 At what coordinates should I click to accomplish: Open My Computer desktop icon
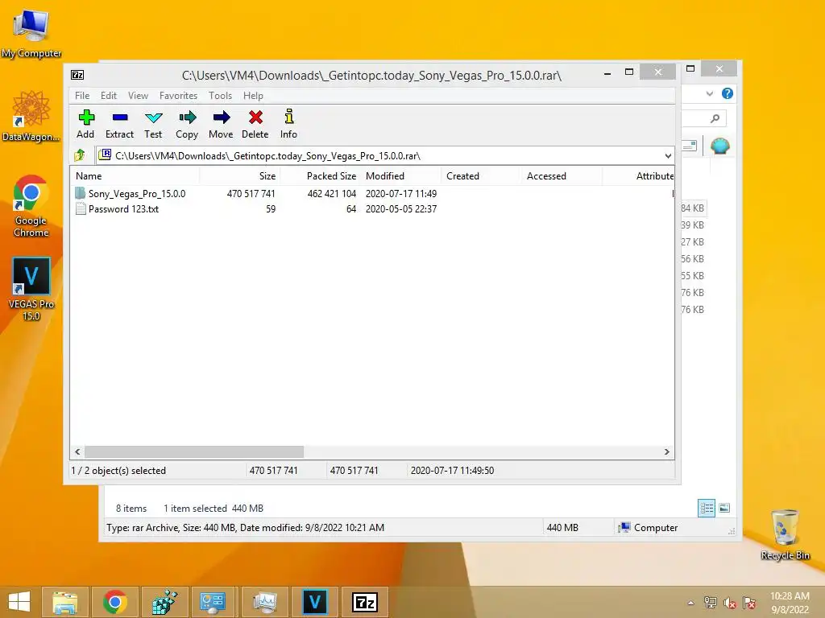click(31, 33)
